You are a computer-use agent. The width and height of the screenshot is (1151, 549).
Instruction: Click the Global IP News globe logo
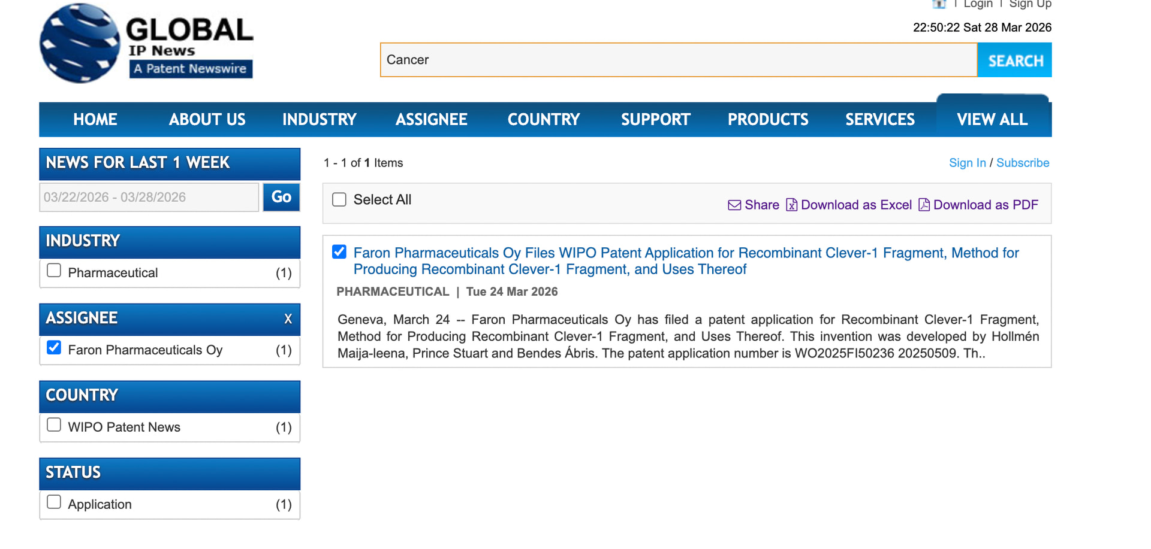pyautogui.click(x=80, y=43)
